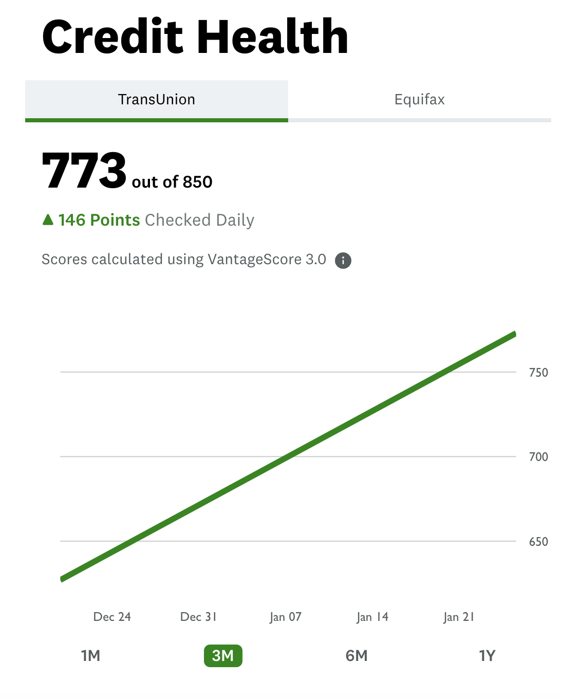Screen dimensions: 562x698
Task: Click the Jan 21 date label
Action: click(459, 617)
